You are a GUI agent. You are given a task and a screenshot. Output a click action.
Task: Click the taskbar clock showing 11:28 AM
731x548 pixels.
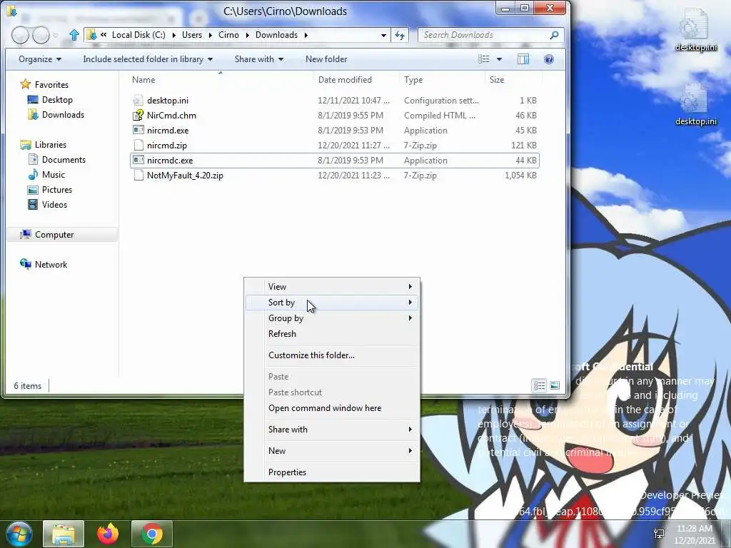694,534
